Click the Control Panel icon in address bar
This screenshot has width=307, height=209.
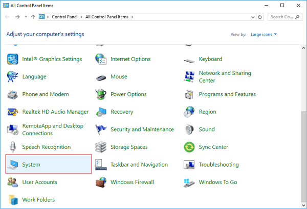click(x=42, y=17)
